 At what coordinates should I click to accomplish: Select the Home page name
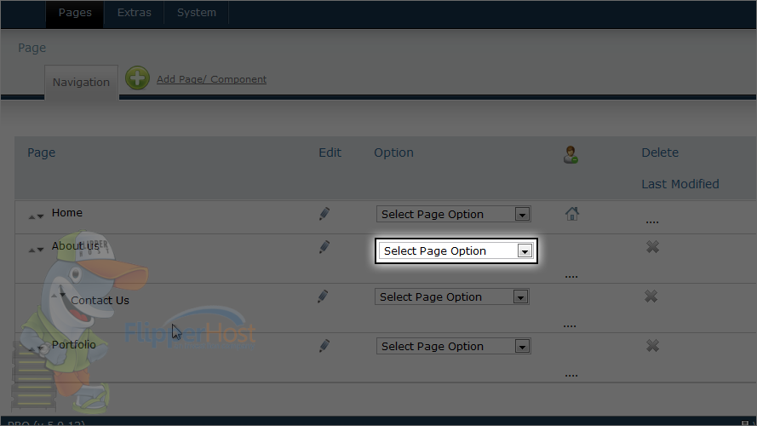point(67,213)
